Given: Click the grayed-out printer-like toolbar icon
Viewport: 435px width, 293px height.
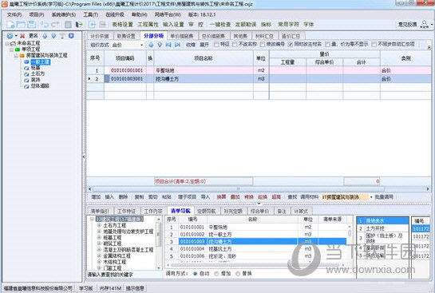Looking at the screenshot, I should click(x=102, y=25).
